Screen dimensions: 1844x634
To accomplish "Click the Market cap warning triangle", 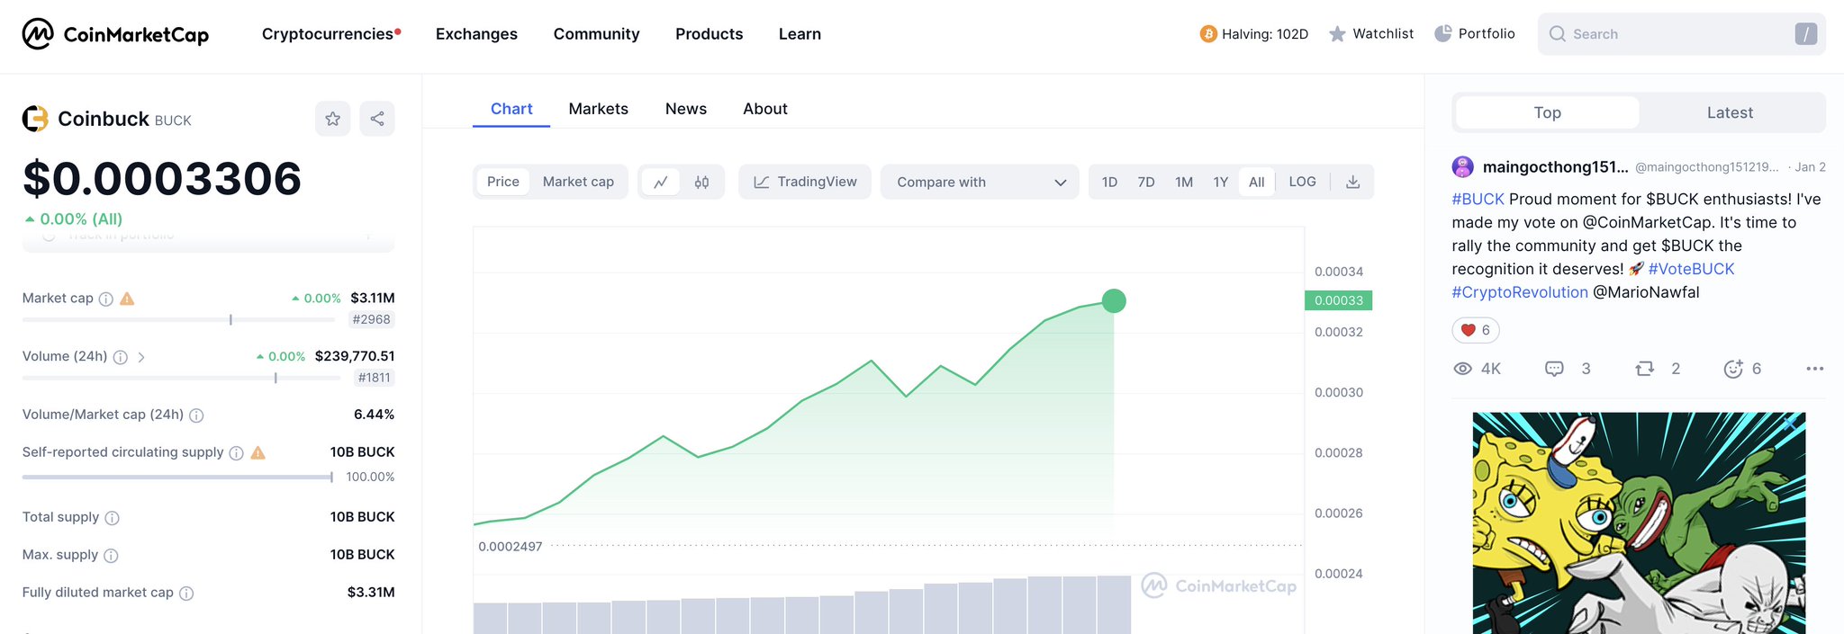I will [x=127, y=299].
